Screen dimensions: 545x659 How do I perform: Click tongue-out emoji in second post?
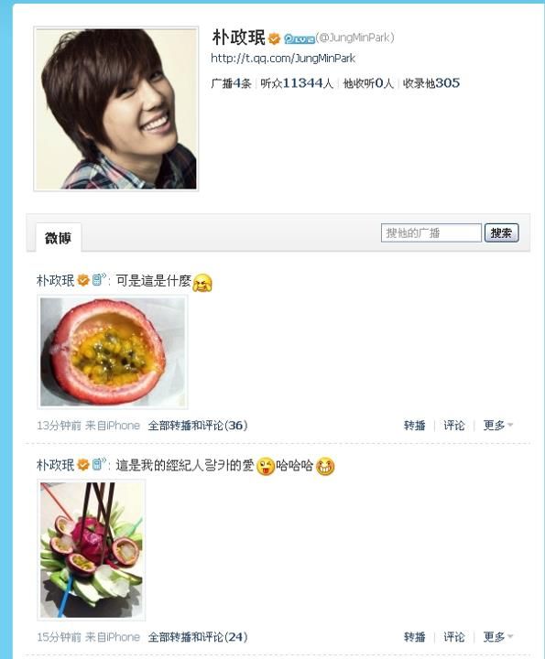[266, 466]
